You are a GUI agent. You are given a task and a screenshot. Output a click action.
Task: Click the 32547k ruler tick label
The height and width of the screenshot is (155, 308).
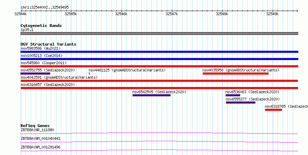pyautogui.click(x=172, y=14)
